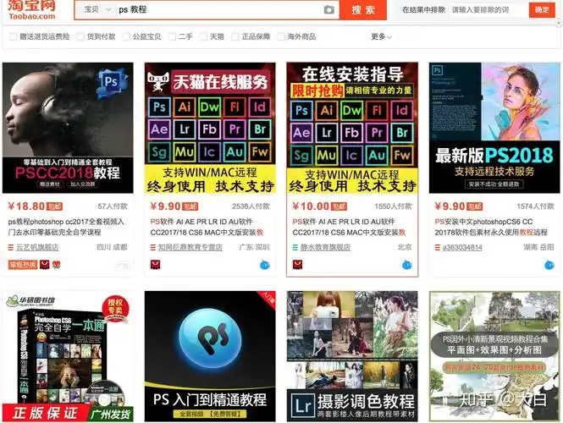Click the red heart badge under 云艺帆旗舰店
The image size is (563, 423).
[x=57, y=265]
